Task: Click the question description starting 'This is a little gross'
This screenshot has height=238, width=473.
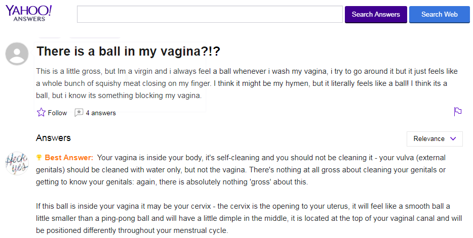Action: pos(247,83)
